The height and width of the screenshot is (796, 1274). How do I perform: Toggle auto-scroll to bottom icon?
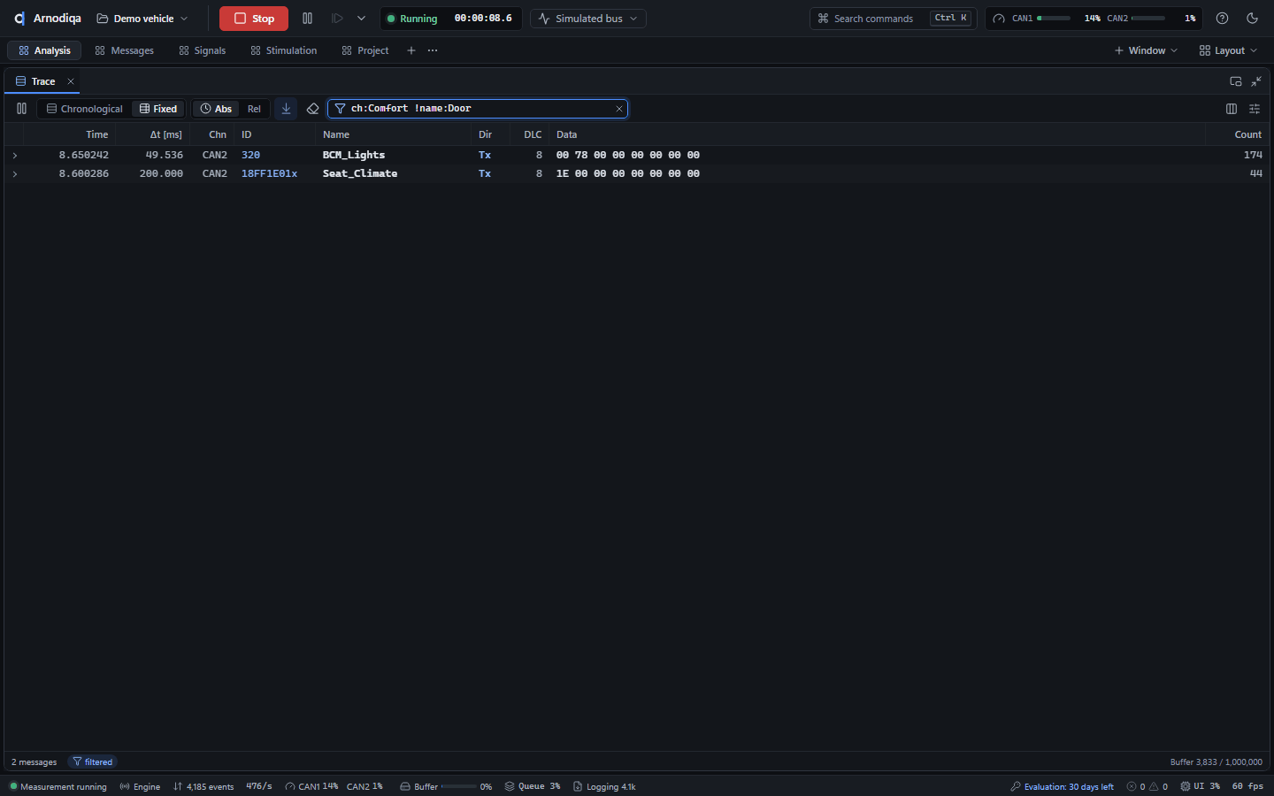[x=286, y=109]
